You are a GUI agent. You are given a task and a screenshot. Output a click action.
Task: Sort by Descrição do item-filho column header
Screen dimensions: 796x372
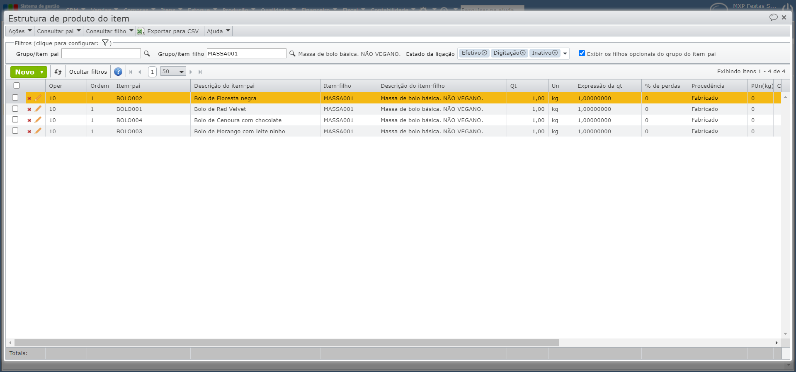pyautogui.click(x=442, y=86)
